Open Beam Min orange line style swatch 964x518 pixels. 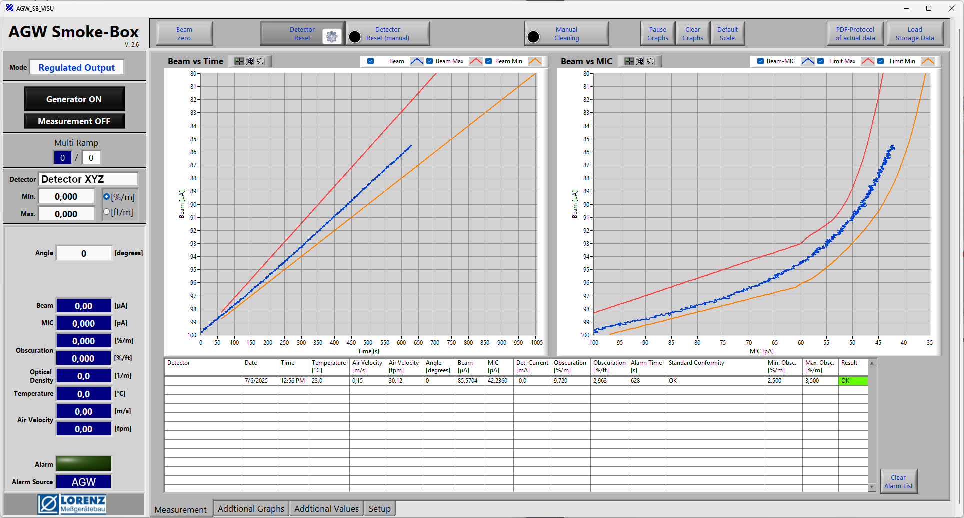[535, 61]
